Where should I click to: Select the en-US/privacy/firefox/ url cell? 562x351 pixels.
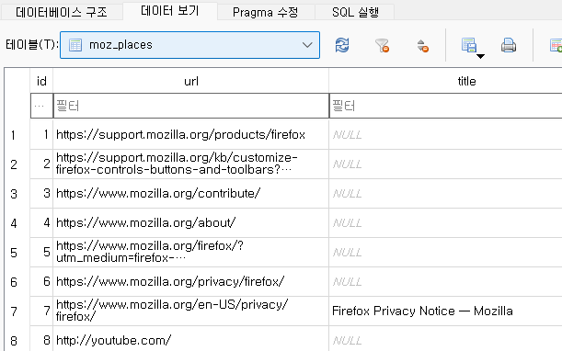191,311
